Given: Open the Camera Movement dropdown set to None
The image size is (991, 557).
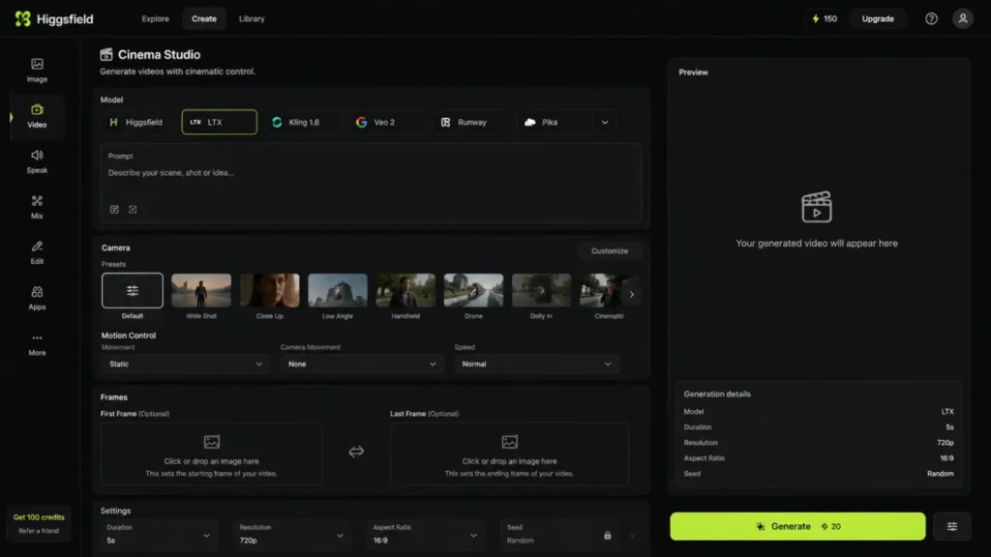Looking at the screenshot, I should (x=362, y=364).
